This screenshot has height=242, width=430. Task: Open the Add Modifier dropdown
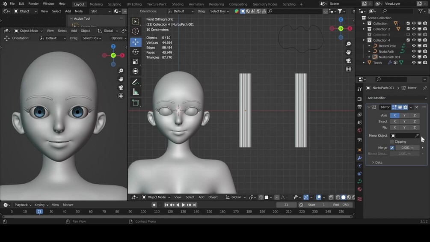(396, 98)
